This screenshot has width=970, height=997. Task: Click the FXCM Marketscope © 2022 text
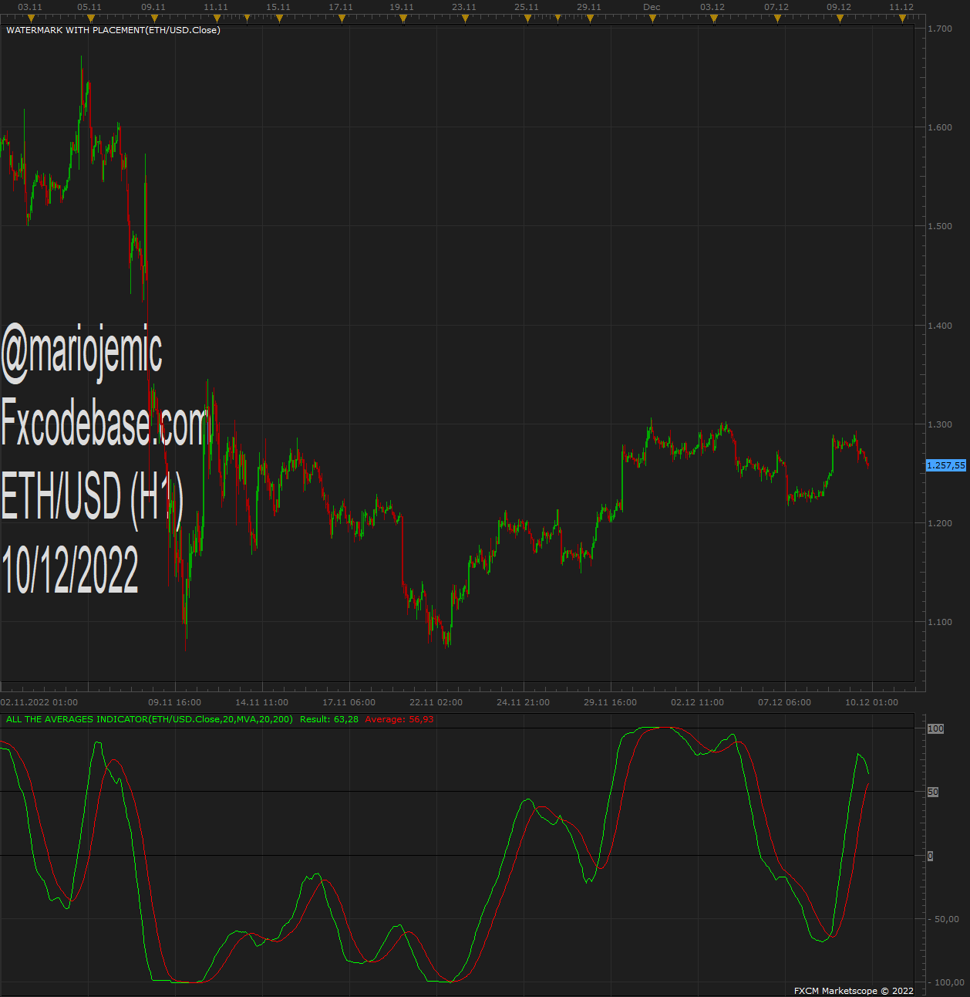pyautogui.click(x=854, y=991)
